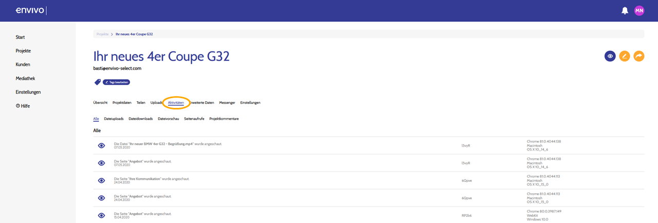Select the Projektkommentare filter
The image size is (658, 223).
(x=224, y=119)
